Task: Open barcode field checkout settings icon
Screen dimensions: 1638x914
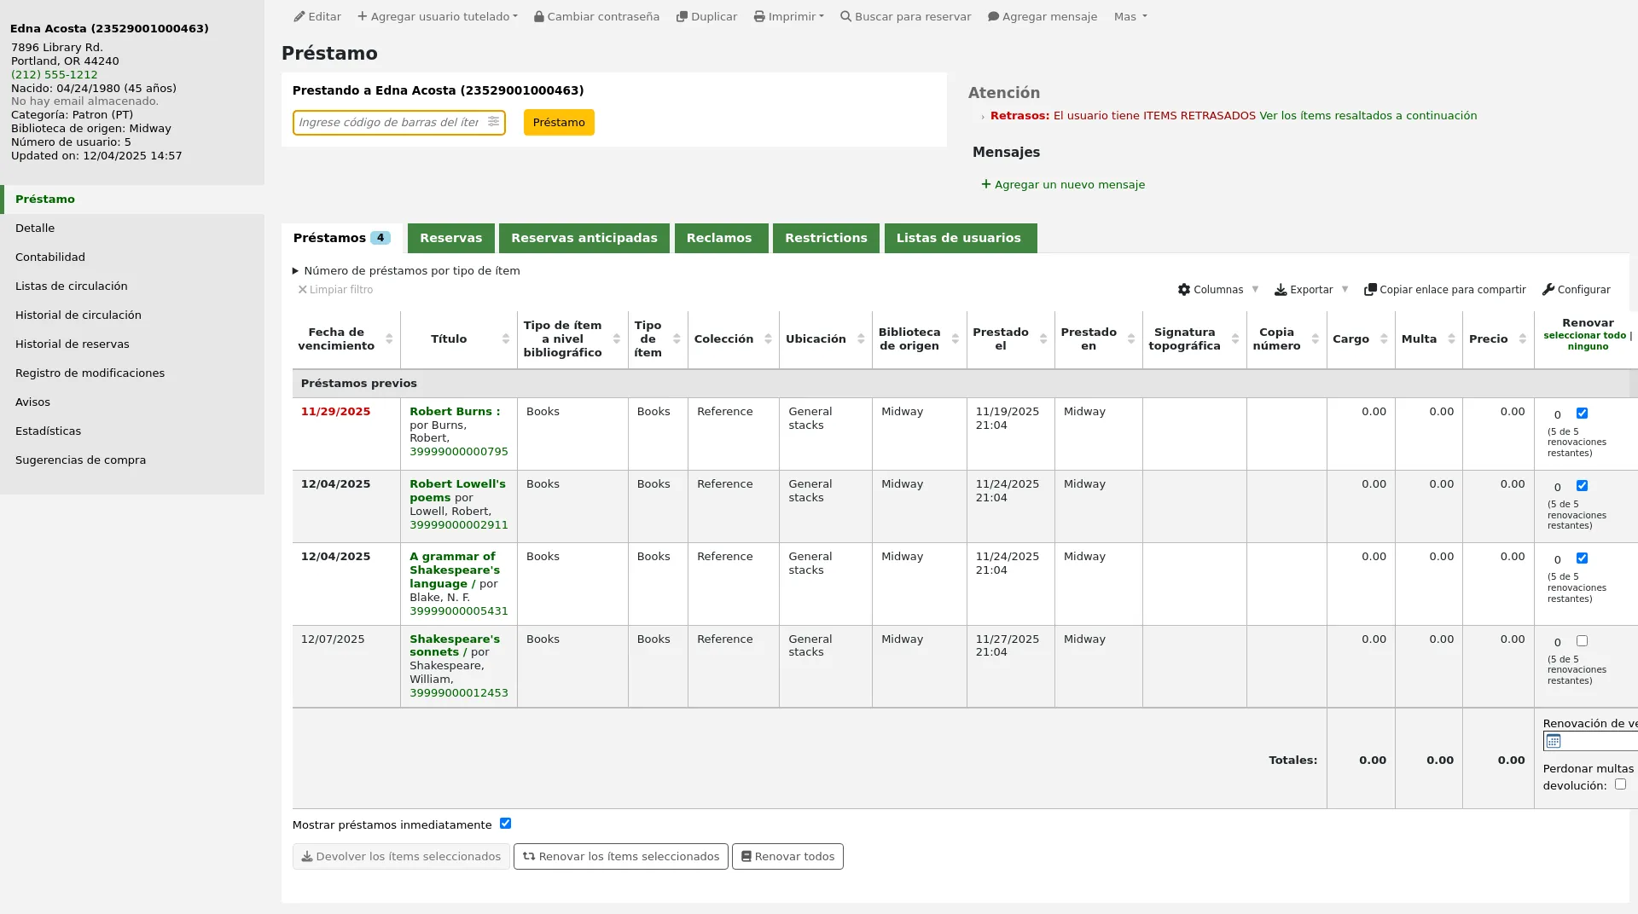Action: click(x=493, y=122)
